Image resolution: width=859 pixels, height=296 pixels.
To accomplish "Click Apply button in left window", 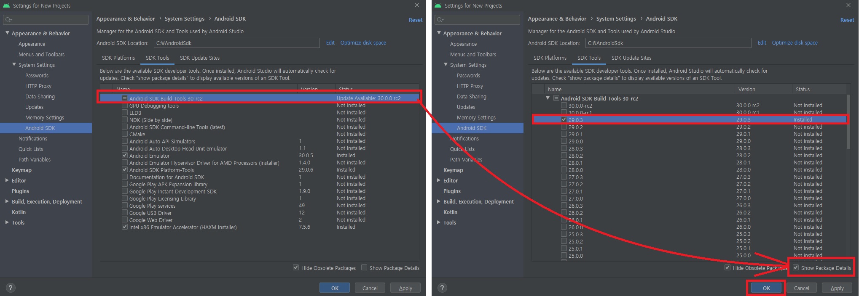I will coord(405,288).
